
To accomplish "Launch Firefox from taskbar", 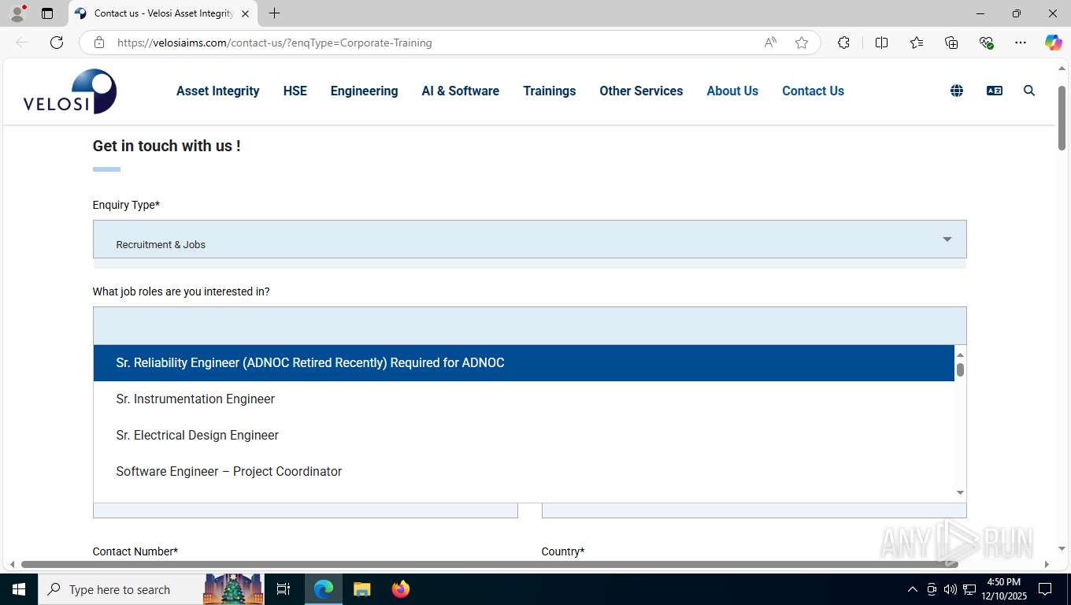I will (x=401, y=589).
